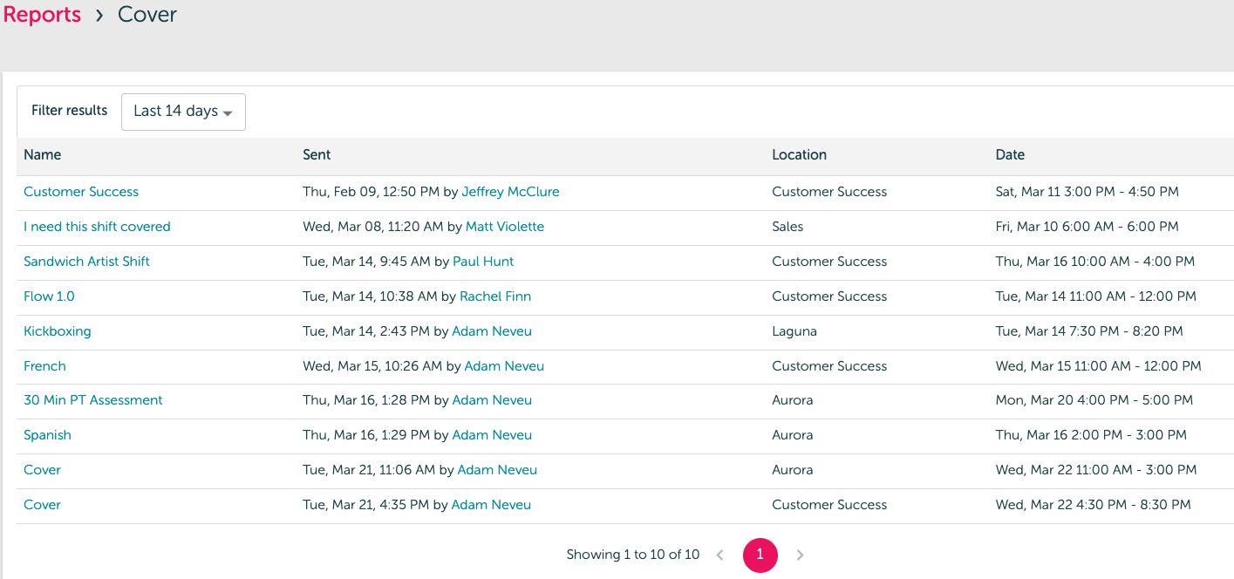Sort by the Location column header
The width and height of the screenshot is (1234, 579).
pos(799,154)
